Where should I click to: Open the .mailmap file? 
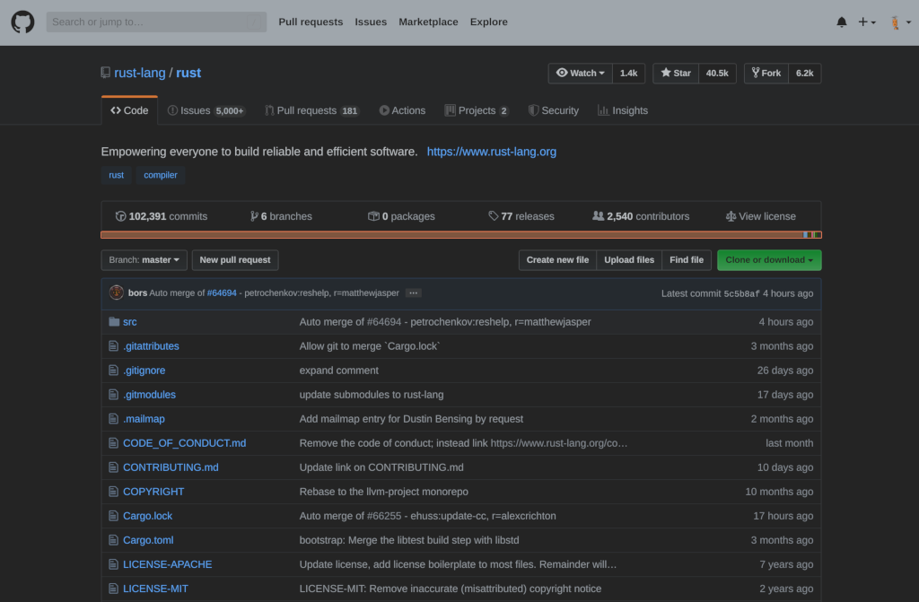[144, 419]
